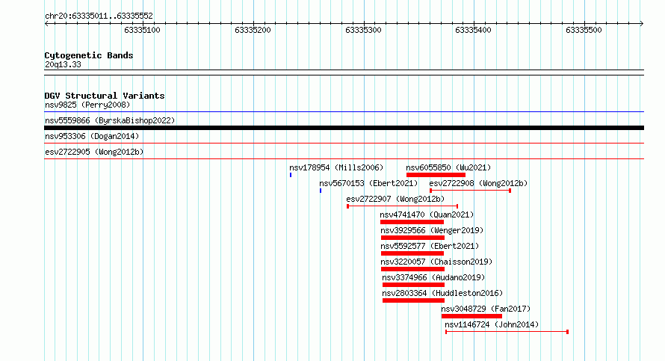The height and width of the screenshot is (361, 665).
Task: Click the Cytogenetic Bands track title
Action: (89, 55)
